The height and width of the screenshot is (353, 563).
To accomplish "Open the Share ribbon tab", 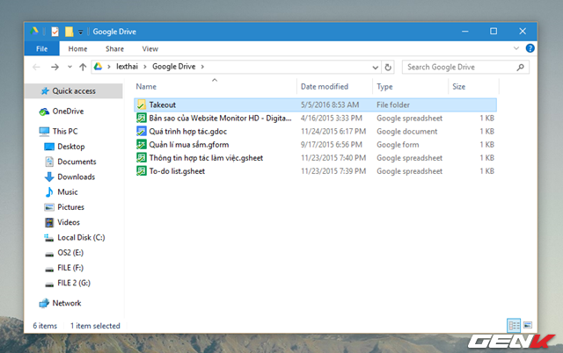I will [114, 49].
